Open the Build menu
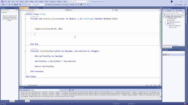Viewport: 188px width, 105px height. [27, 1]
